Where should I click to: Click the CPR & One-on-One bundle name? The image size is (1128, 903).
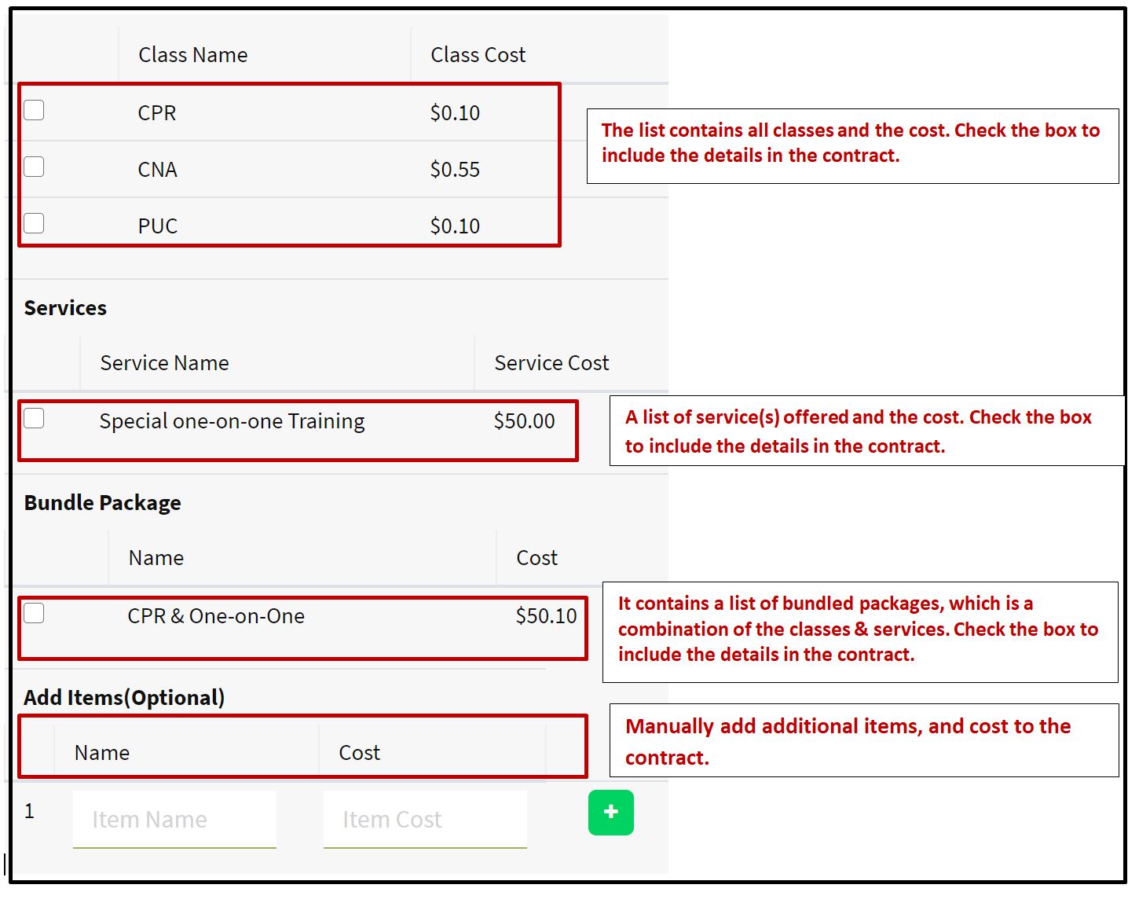click(216, 616)
